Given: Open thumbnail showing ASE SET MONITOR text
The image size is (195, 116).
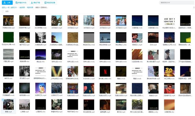Looking at the screenshot, I should click(169, 21).
